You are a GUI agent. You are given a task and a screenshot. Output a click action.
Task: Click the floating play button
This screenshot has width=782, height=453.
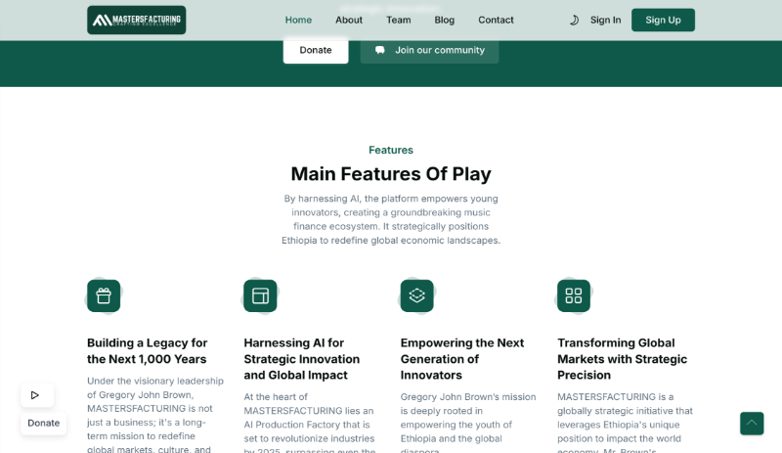[x=37, y=395]
